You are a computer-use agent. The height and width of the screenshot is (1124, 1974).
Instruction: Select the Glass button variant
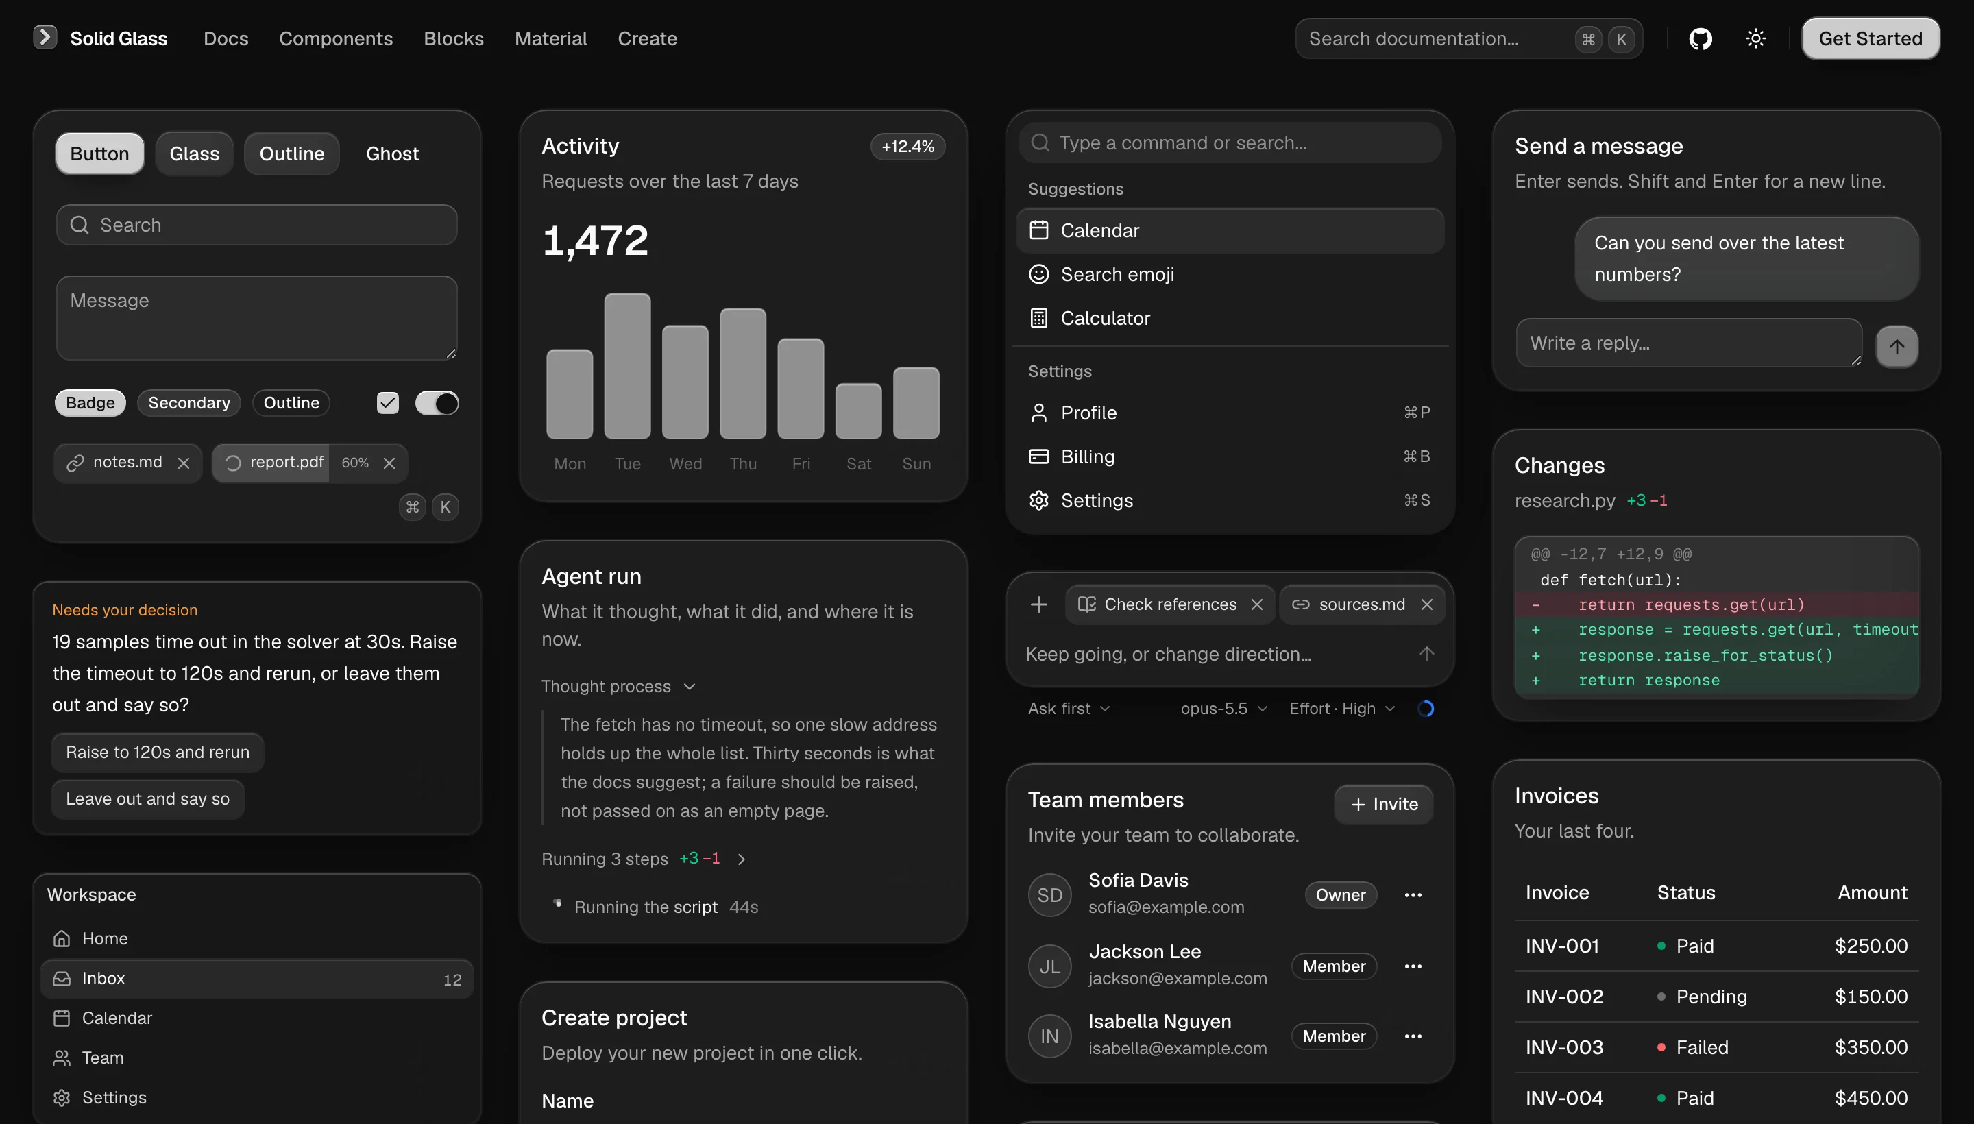pos(195,154)
